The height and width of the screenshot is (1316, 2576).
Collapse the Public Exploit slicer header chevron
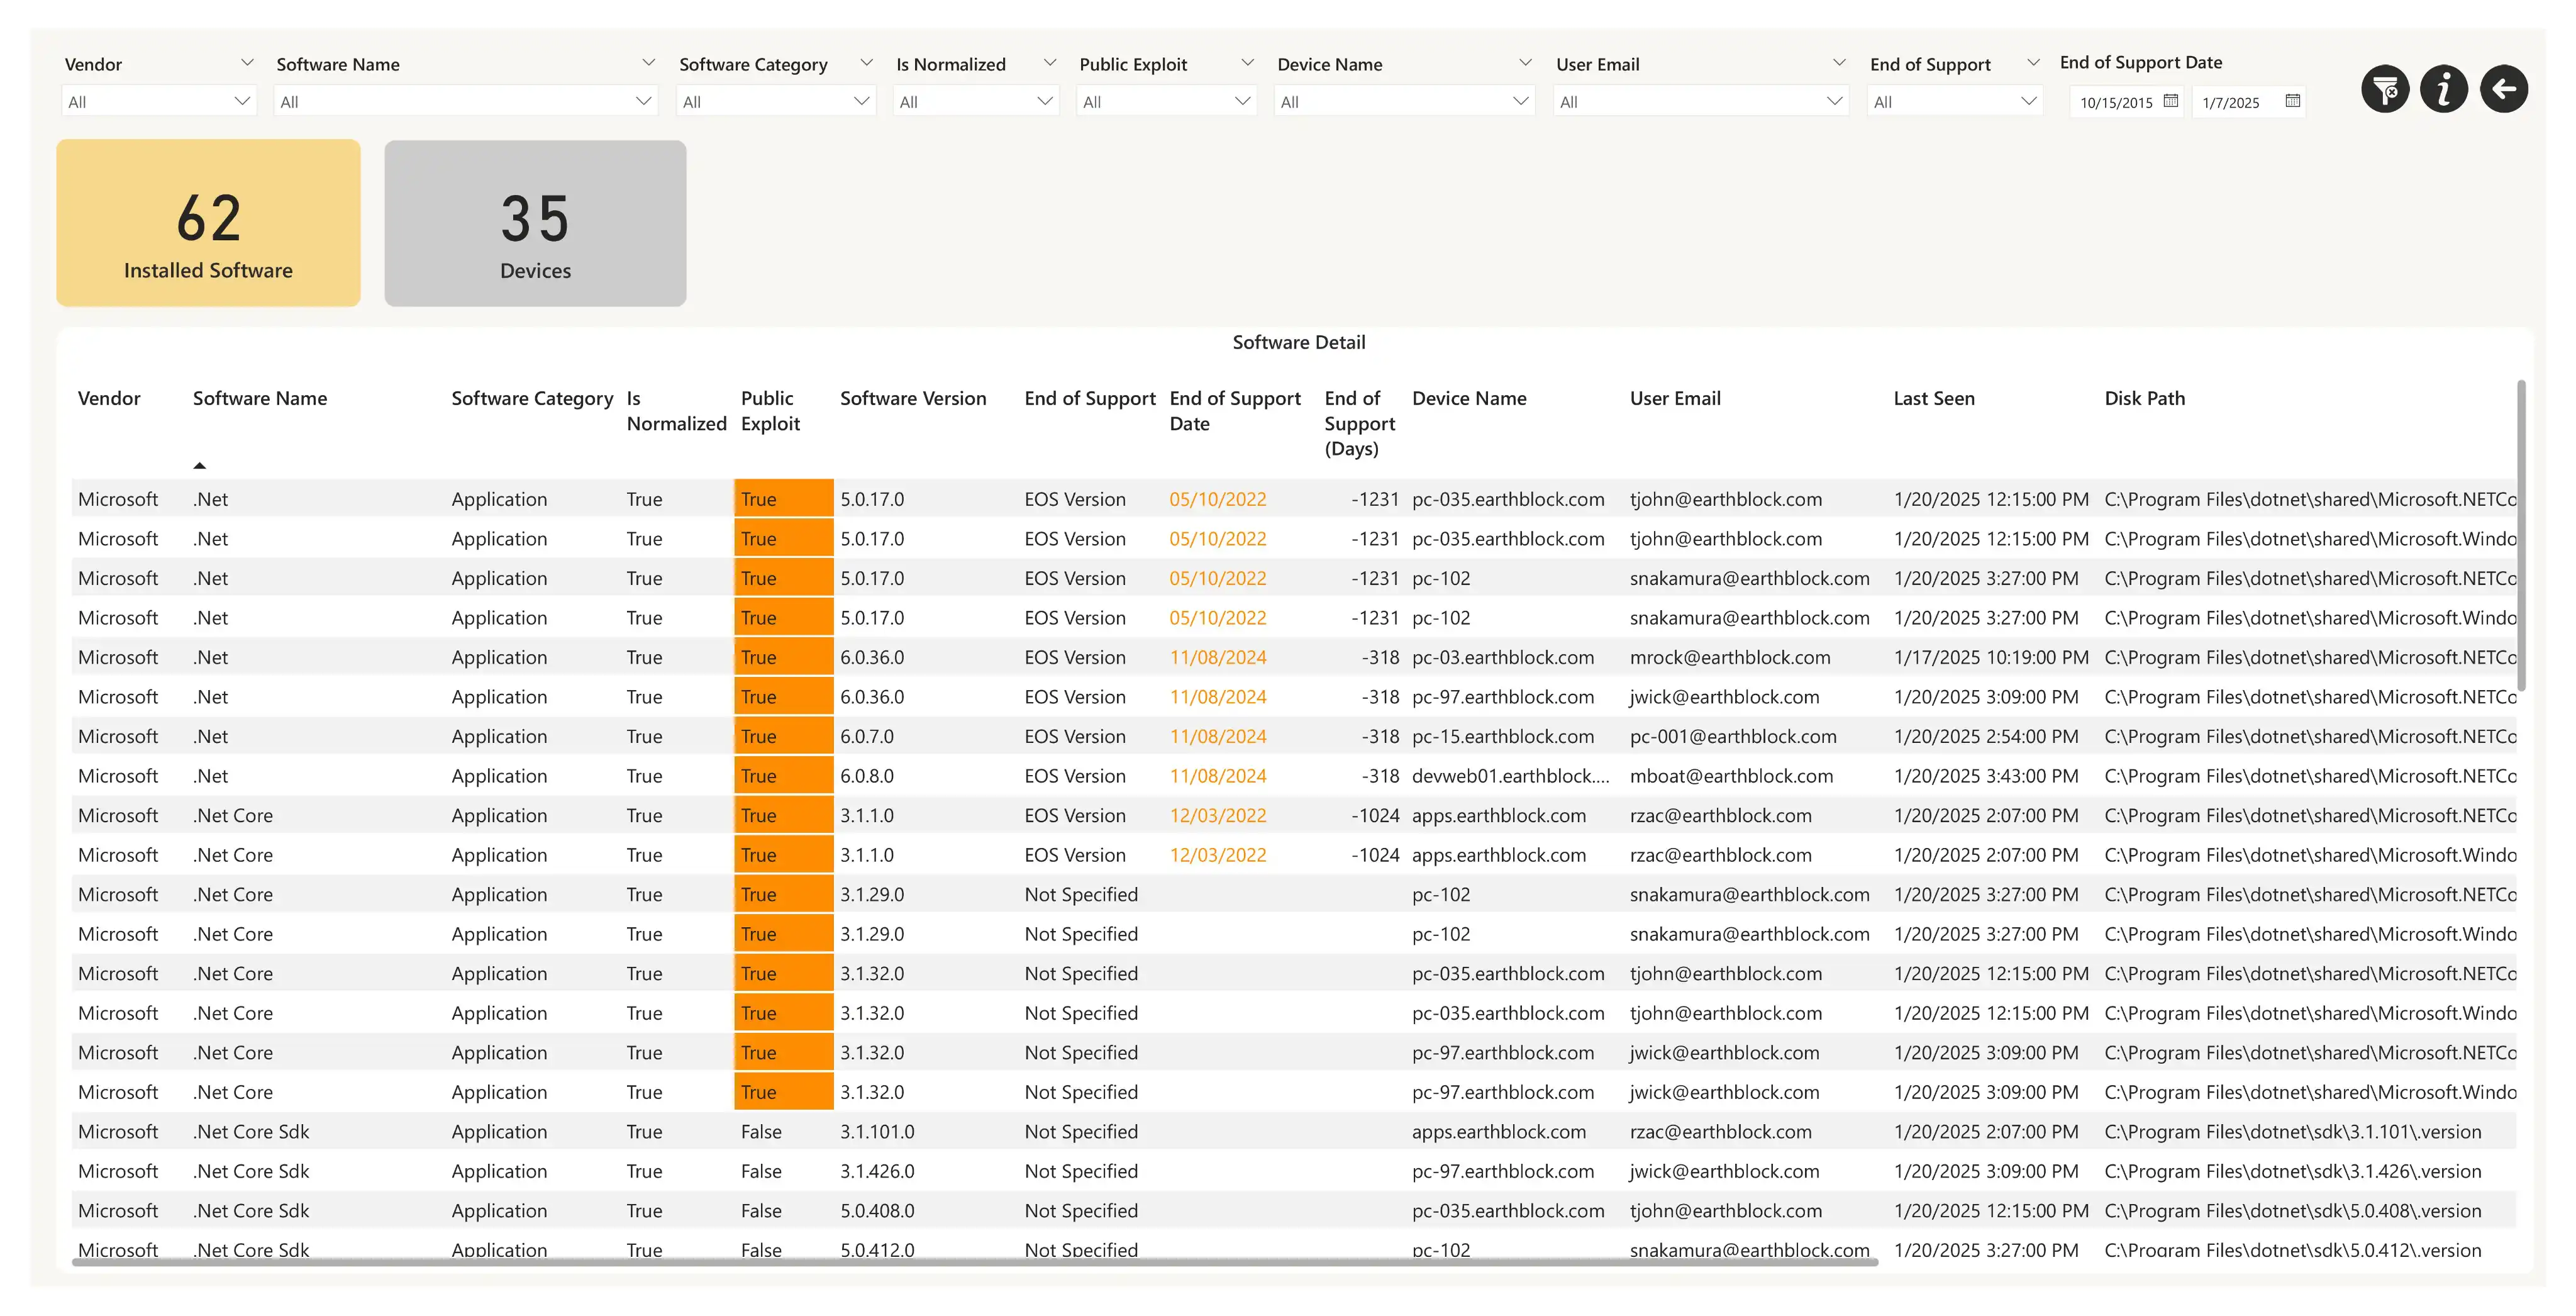(1247, 63)
